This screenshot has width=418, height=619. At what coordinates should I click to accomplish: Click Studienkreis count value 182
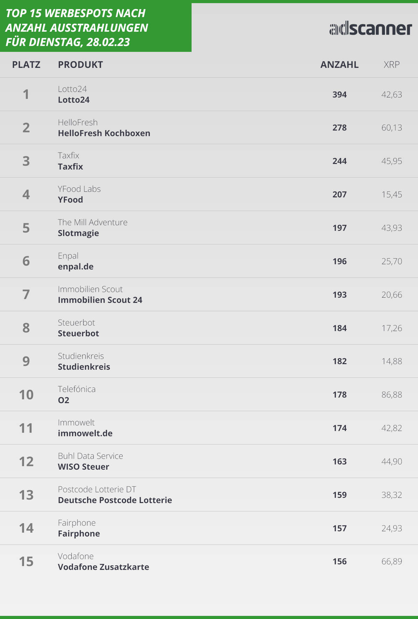pyautogui.click(x=339, y=361)
